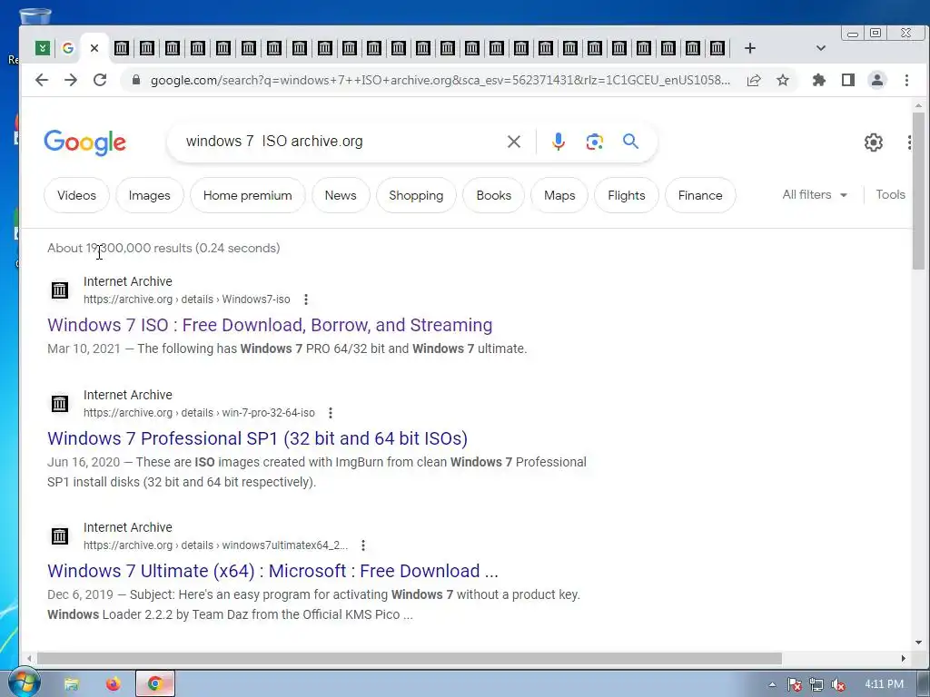Viewport: 930px width, 697px height.
Task: Click the archive.org Windows7-iso URL
Action: 187,299
